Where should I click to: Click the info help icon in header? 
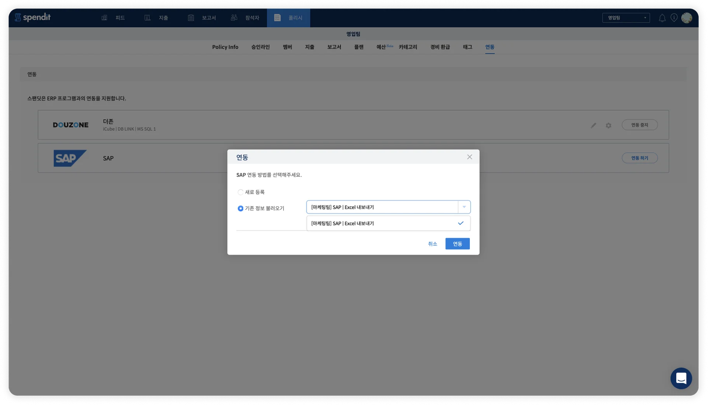pos(674,18)
